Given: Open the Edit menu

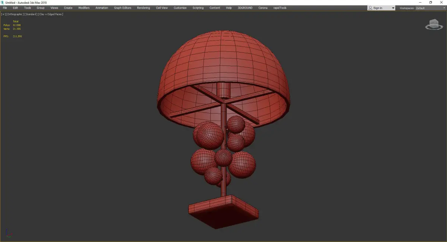Looking at the screenshot, I should click(x=15, y=8).
